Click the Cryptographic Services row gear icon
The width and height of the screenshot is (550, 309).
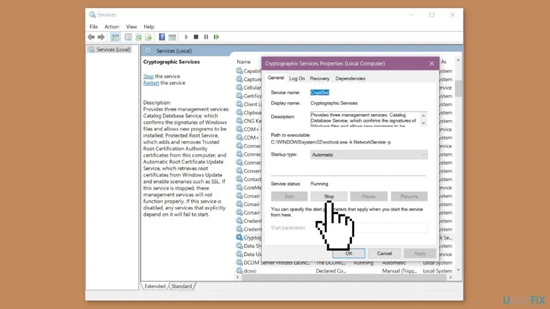coord(239,237)
